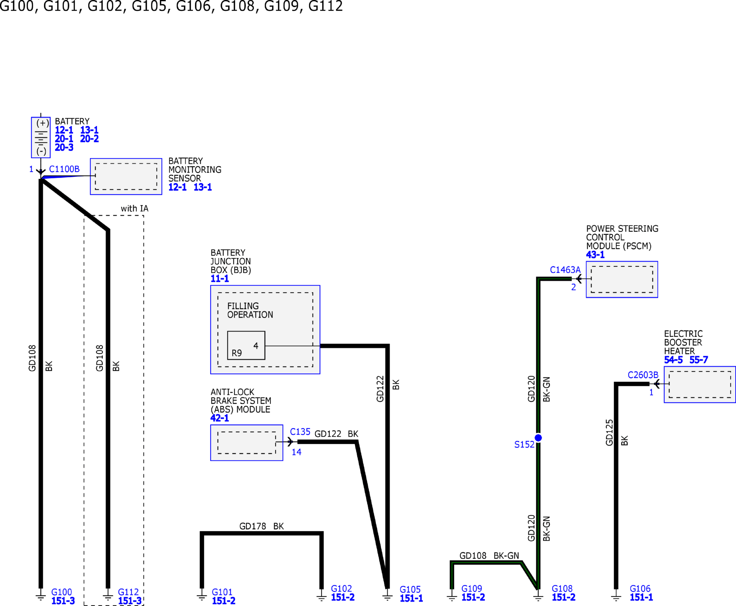Follow page reference 43-1 under PSCM
736x606 pixels.
(x=595, y=255)
